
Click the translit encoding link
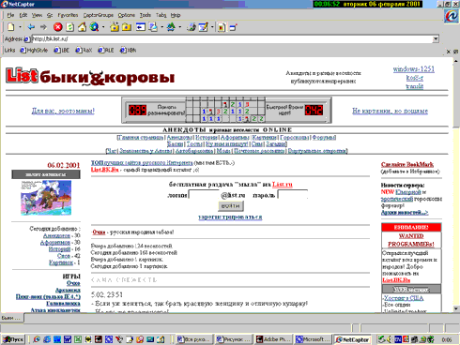415,86
